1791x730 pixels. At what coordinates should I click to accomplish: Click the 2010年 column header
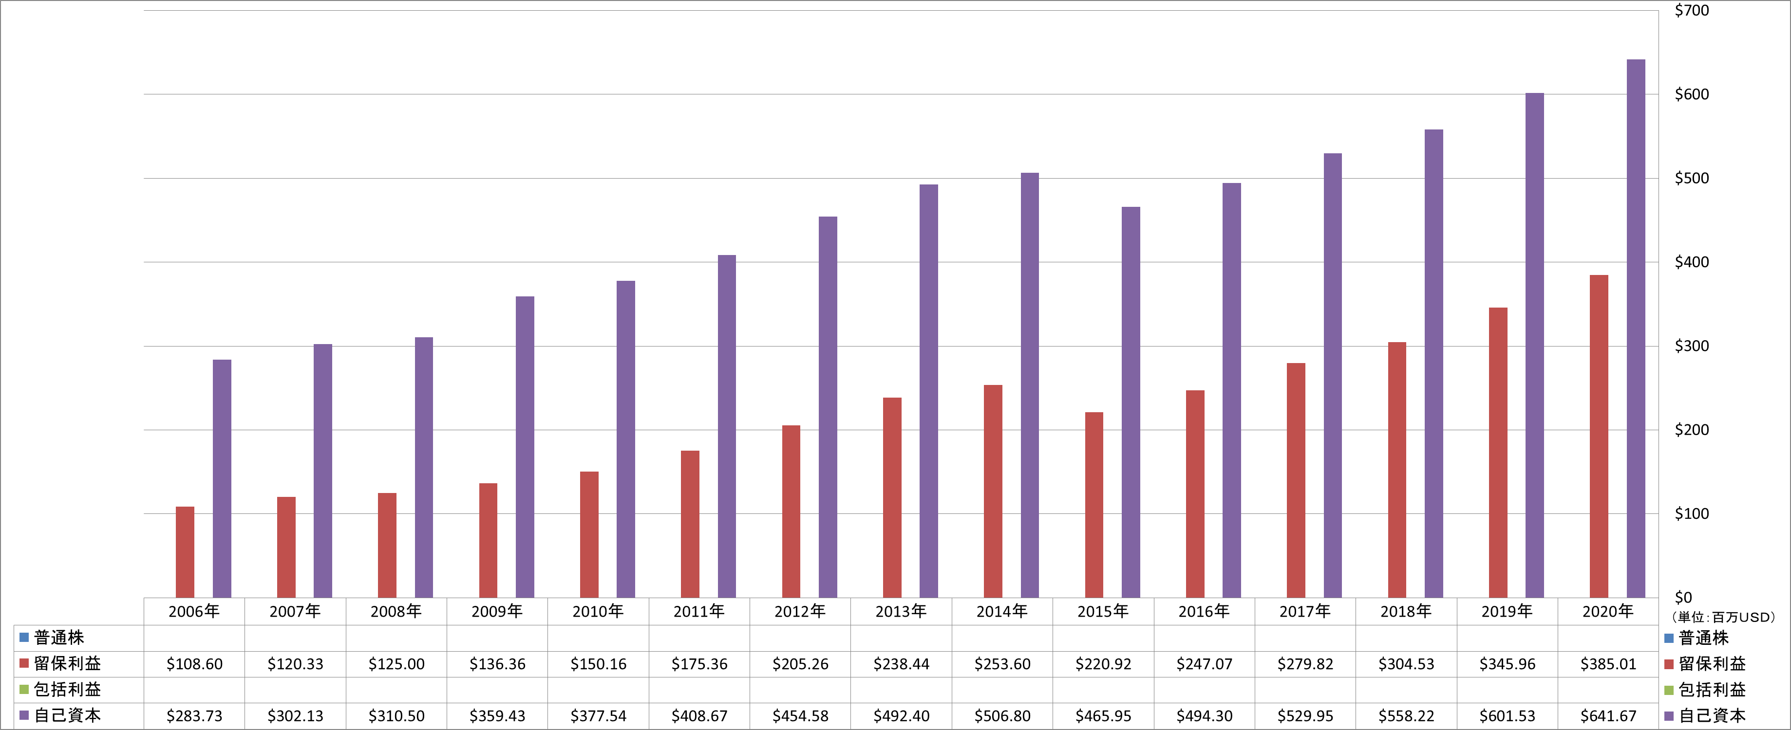tap(598, 611)
